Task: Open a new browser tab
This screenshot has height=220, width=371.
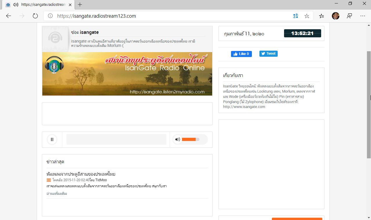Action: click(x=80, y=5)
